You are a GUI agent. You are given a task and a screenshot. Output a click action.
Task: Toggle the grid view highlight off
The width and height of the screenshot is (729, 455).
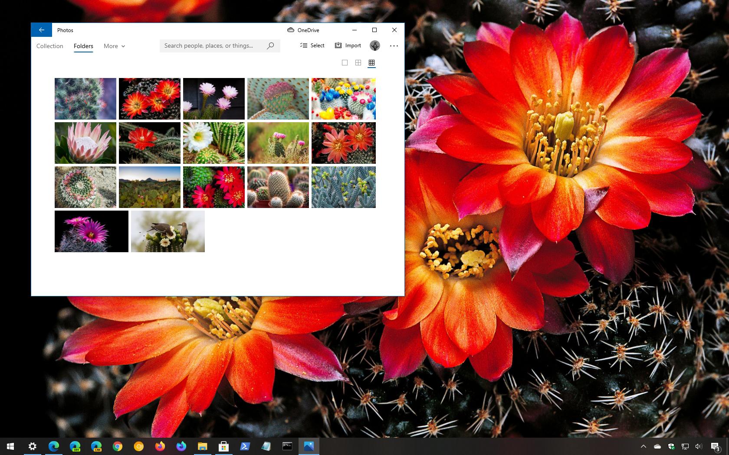[372, 62]
